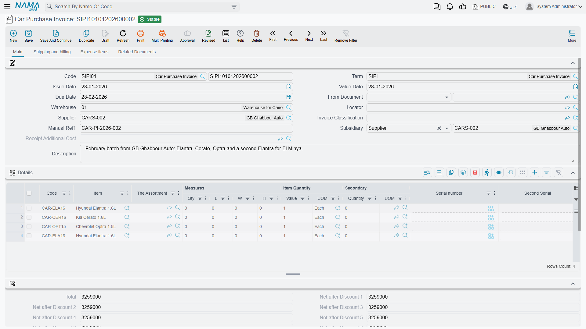Screen dimensions: 586x329
Task: Save the current invoice
Action: point(29,36)
